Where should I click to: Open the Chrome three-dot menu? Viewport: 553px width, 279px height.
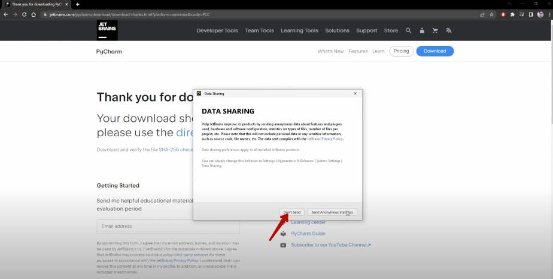tap(549, 14)
